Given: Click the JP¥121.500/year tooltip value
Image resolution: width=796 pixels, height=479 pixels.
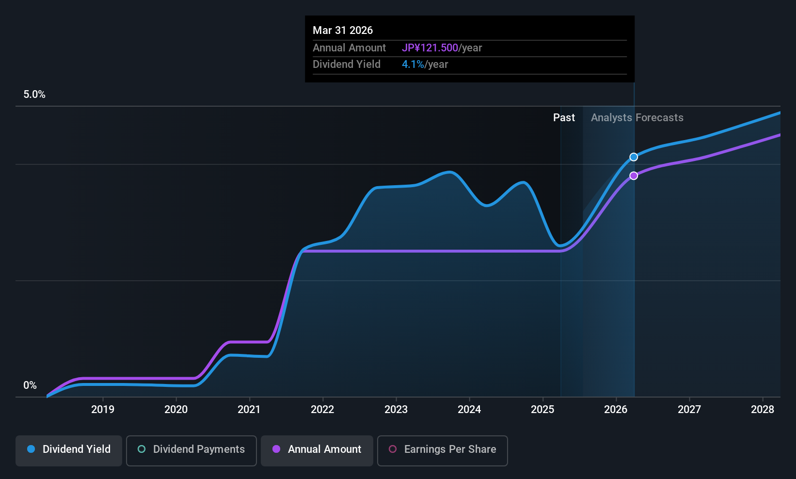Looking at the screenshot, I should click(442, 48).
